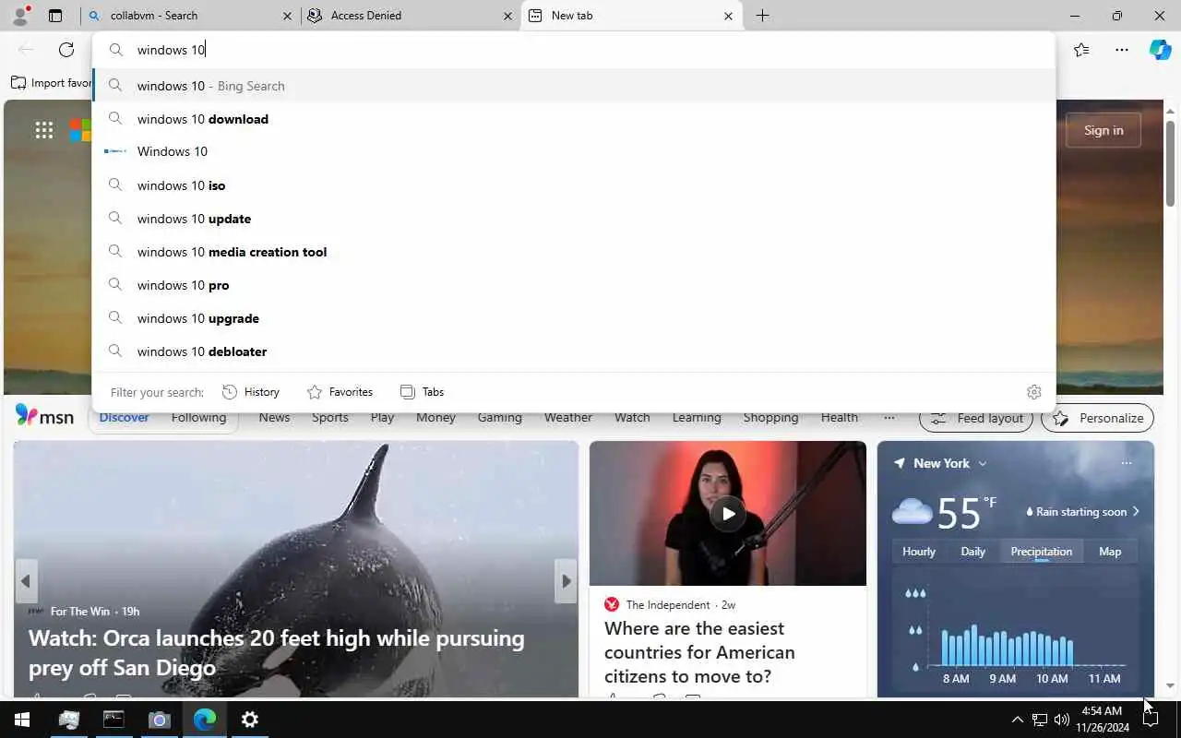The image size is (1181, 738).
Task: Open weather card more options ellipsis
Action: click(1127, 463)
